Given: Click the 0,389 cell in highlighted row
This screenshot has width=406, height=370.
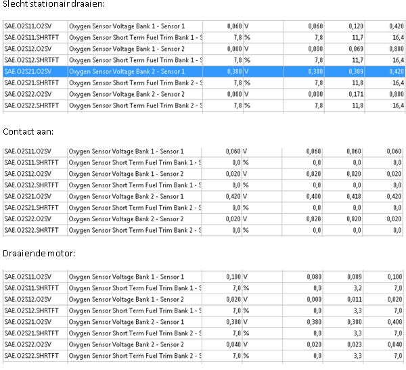Looking at the screenshot, I should 354,71.
